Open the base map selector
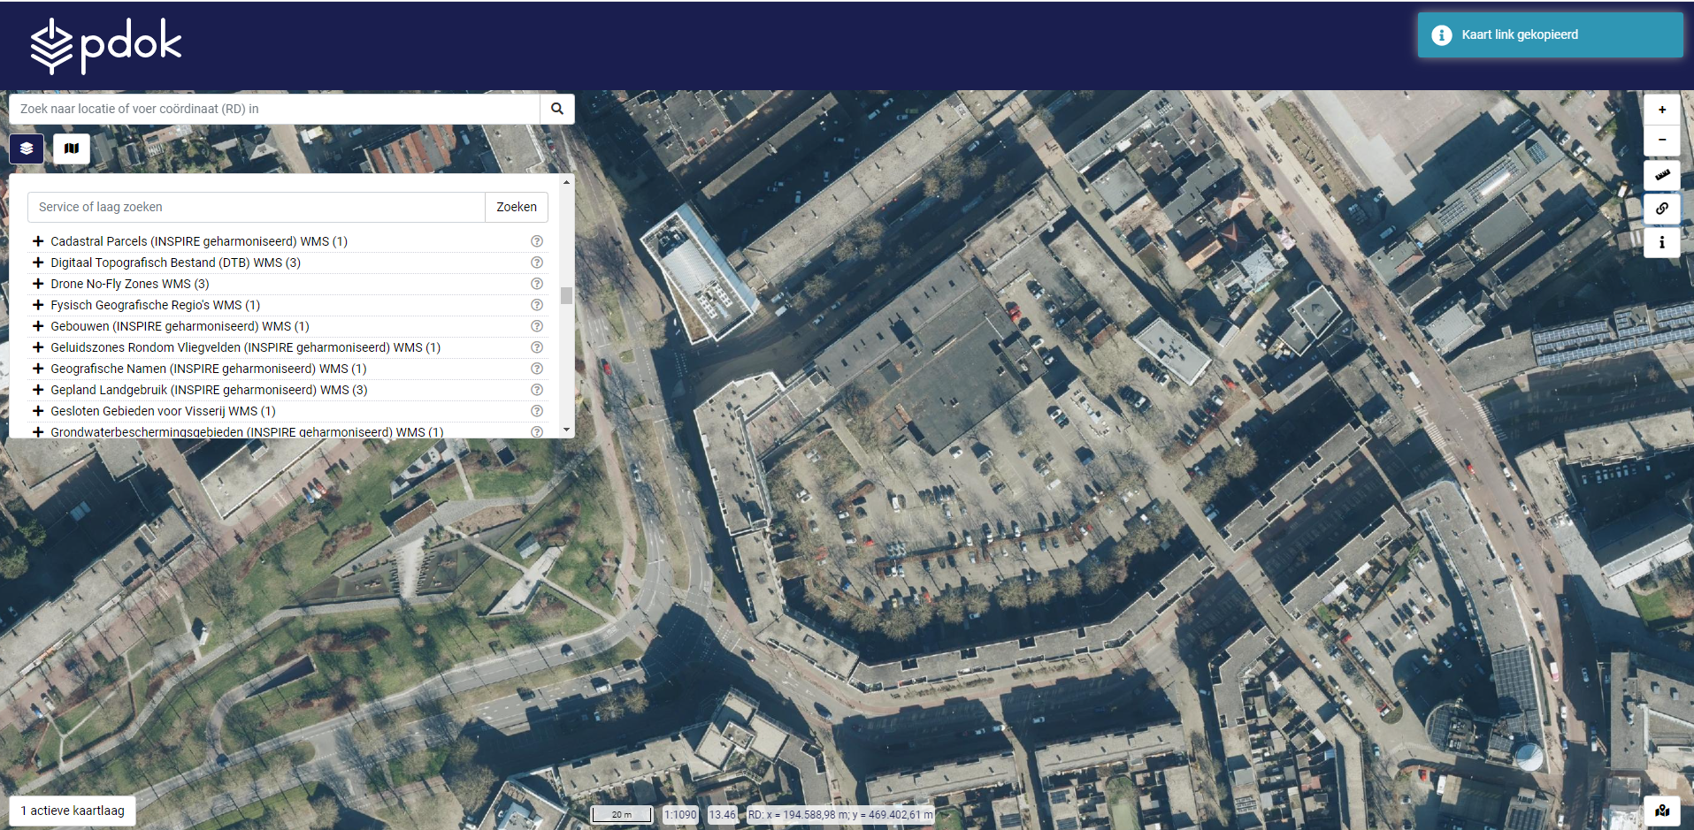This screenshot has height=830, width=1694. (x=72, y=148)
